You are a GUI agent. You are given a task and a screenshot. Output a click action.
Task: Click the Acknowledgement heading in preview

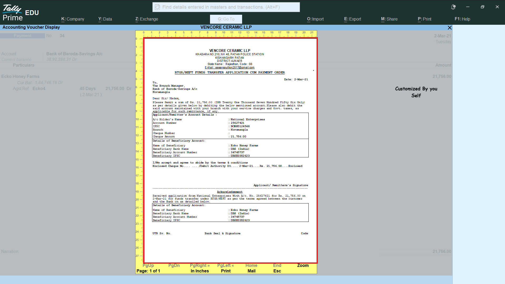pyautogui.click(x=229, y=192)
